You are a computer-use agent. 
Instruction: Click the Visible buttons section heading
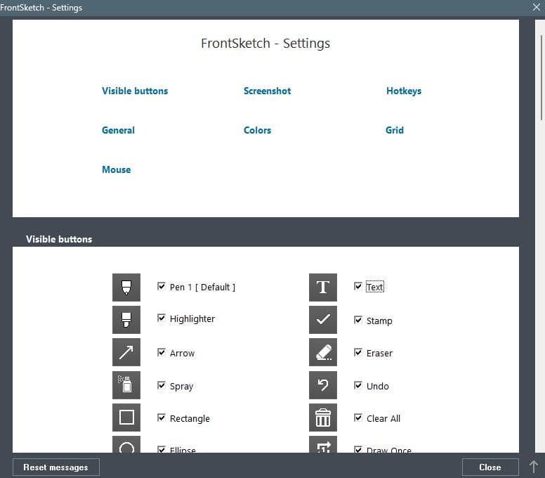(x=59, y=239)
